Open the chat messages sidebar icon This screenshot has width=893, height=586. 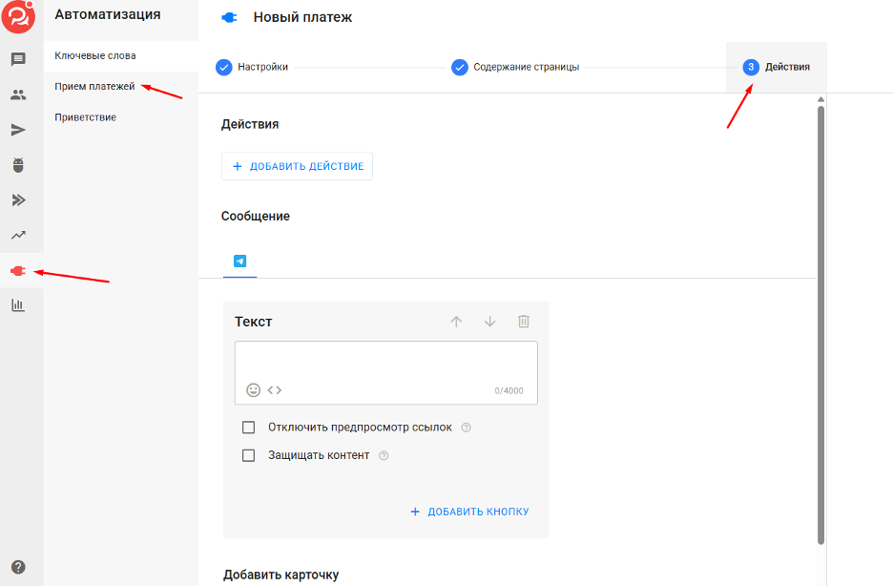18,59
